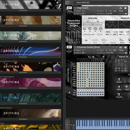Select the column 10 peg in the F#6 row
The image size is (130, 130).
98,86
